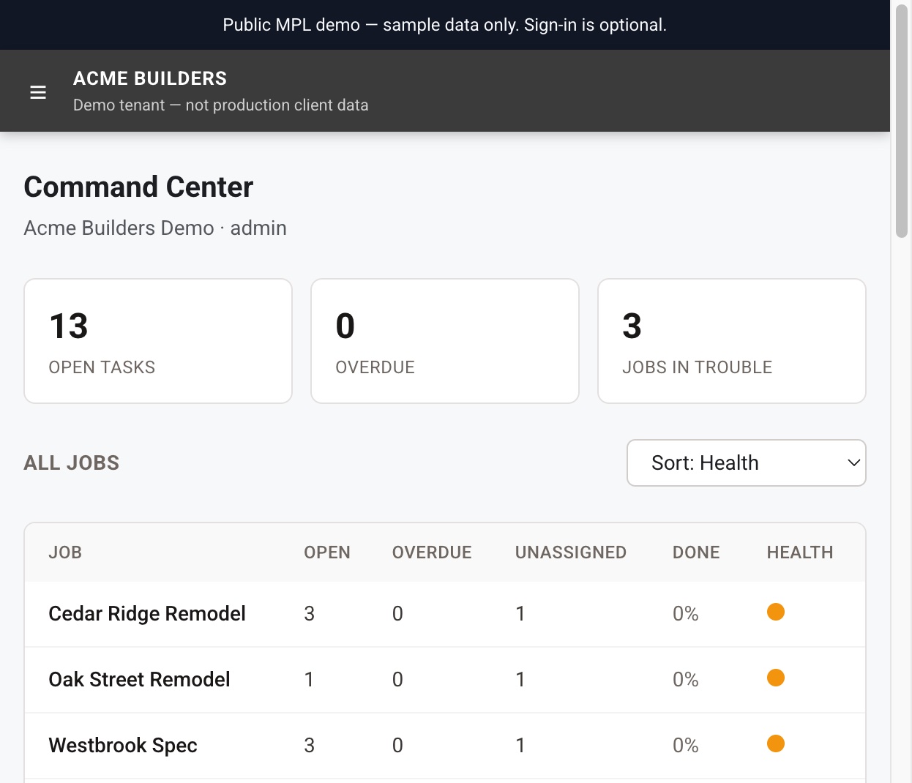Image resolution: width=912 pixels, height=783 pixels.
Task: Click the orange health dot for Oak Street Remodel
Action: [x=776, y=678]
